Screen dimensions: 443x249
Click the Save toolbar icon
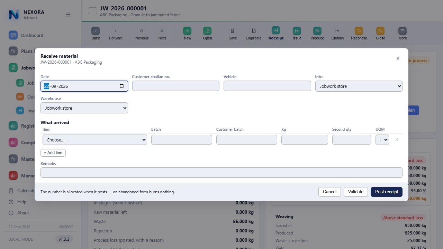pyautogui.click(x=233, y=31)
